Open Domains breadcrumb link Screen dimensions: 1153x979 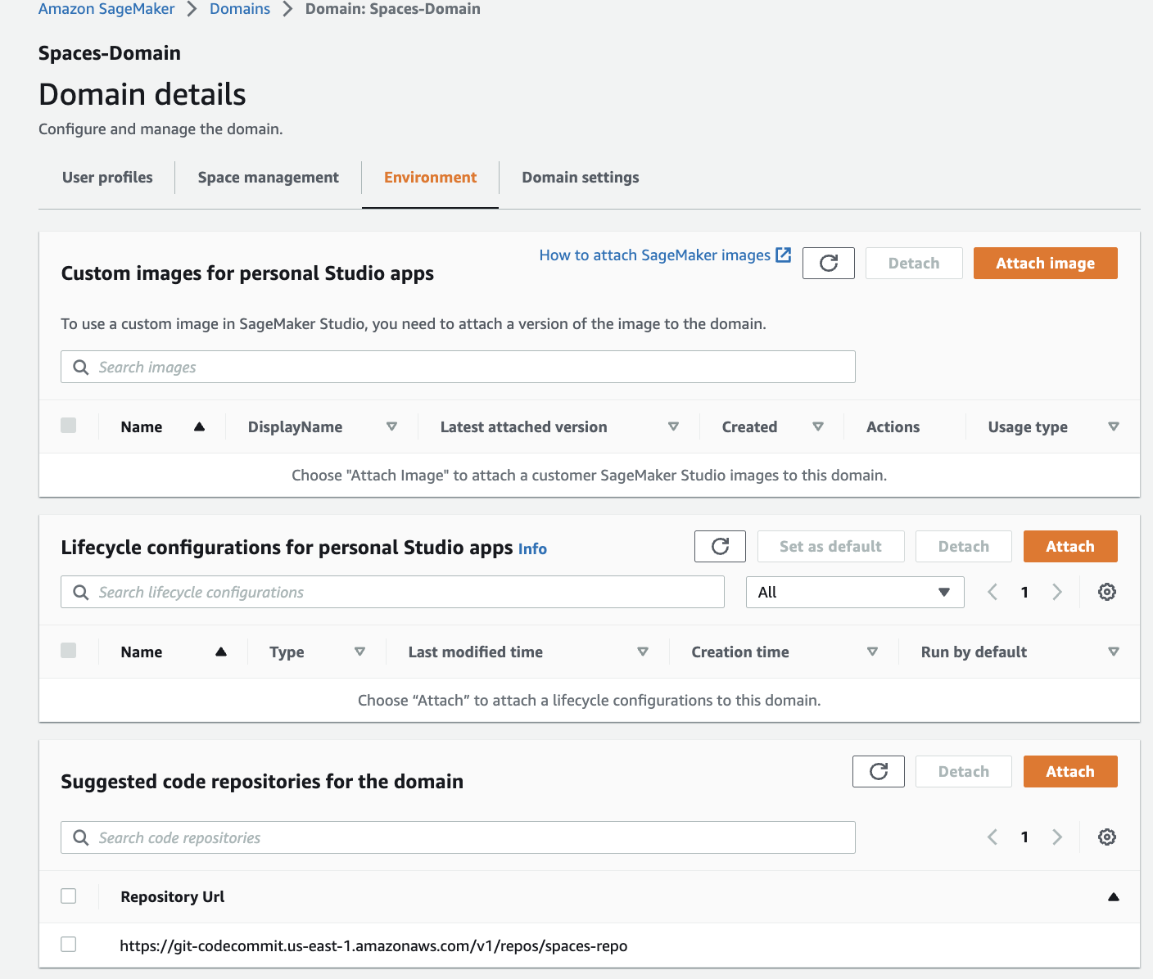(x=240, y=9)
